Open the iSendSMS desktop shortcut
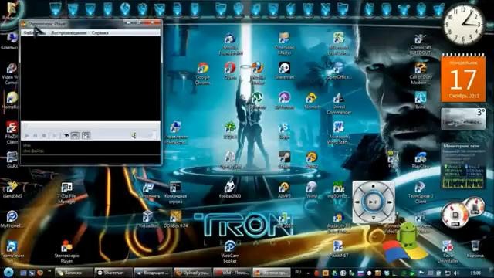The image size is (494, 278). click(12, 189)
